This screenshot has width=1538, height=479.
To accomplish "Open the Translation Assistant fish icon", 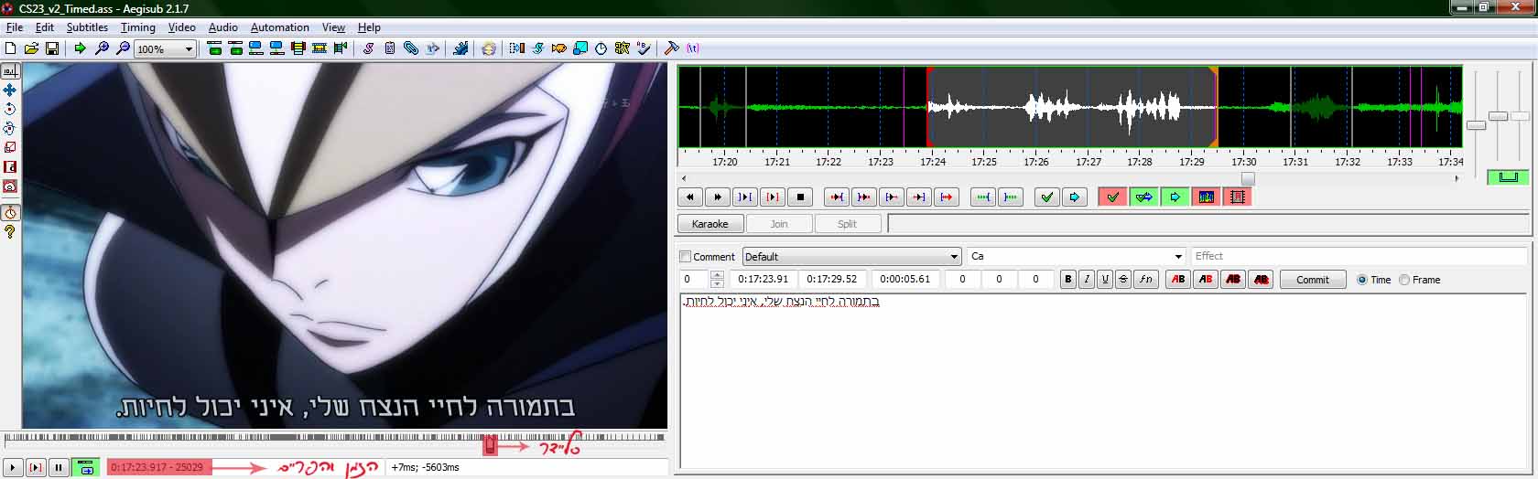I will tap(558, 48).
